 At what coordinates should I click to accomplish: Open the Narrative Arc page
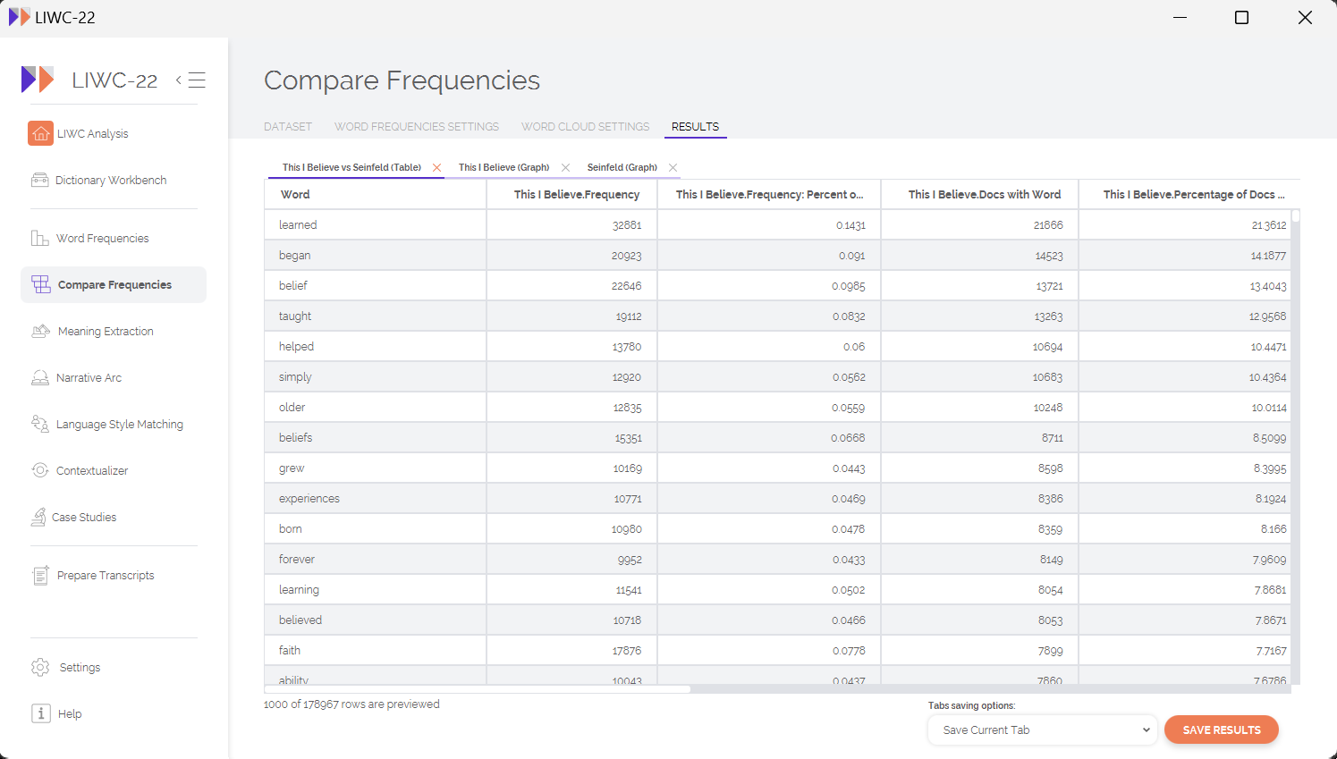(x=89, y=377)
